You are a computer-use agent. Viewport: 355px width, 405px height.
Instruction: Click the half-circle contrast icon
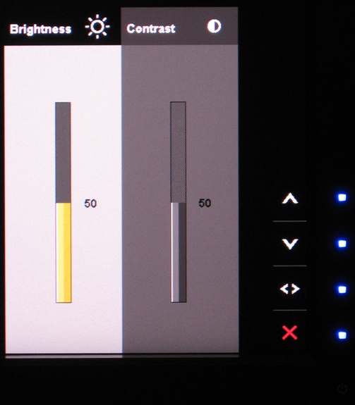[x=214, y=26]
